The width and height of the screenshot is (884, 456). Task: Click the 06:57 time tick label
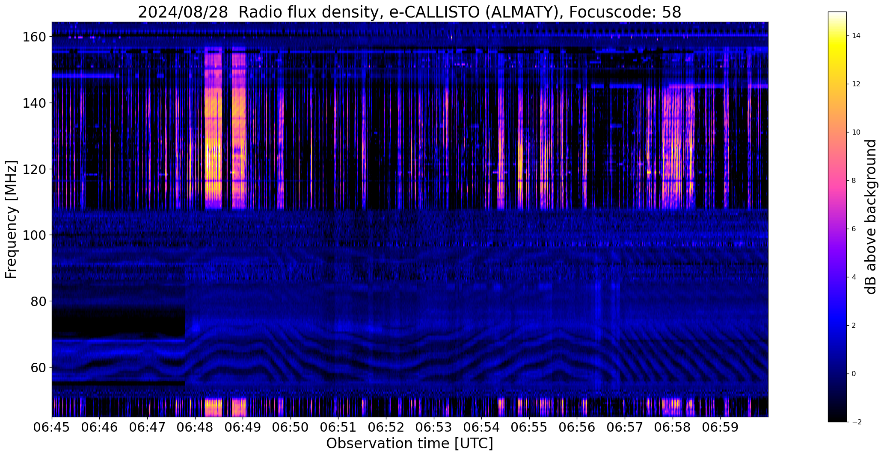pyautogui.click(x=625, y=427)
